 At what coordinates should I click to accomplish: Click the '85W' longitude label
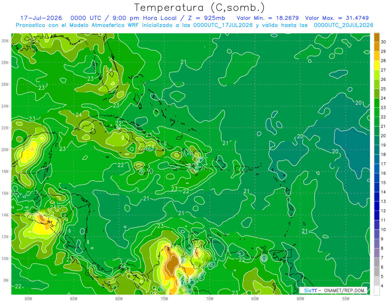pyautogui.click(x=73, y=299)
